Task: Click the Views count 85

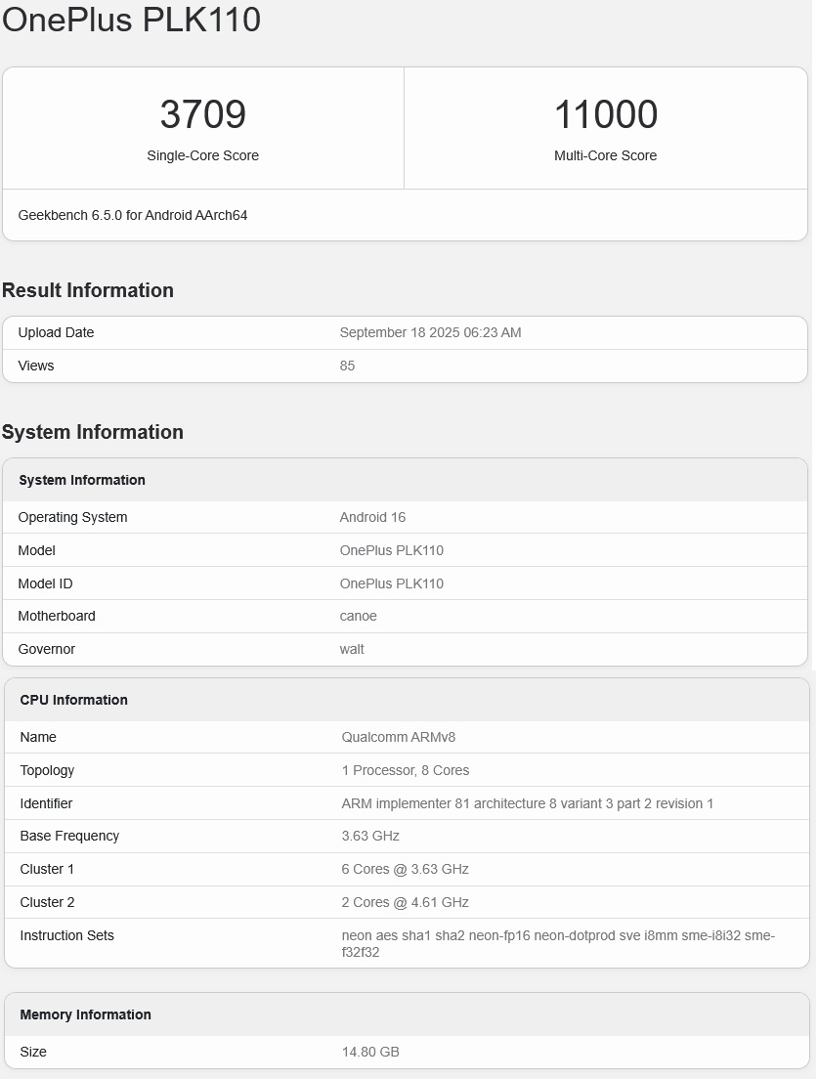Action: pos(347,366)
